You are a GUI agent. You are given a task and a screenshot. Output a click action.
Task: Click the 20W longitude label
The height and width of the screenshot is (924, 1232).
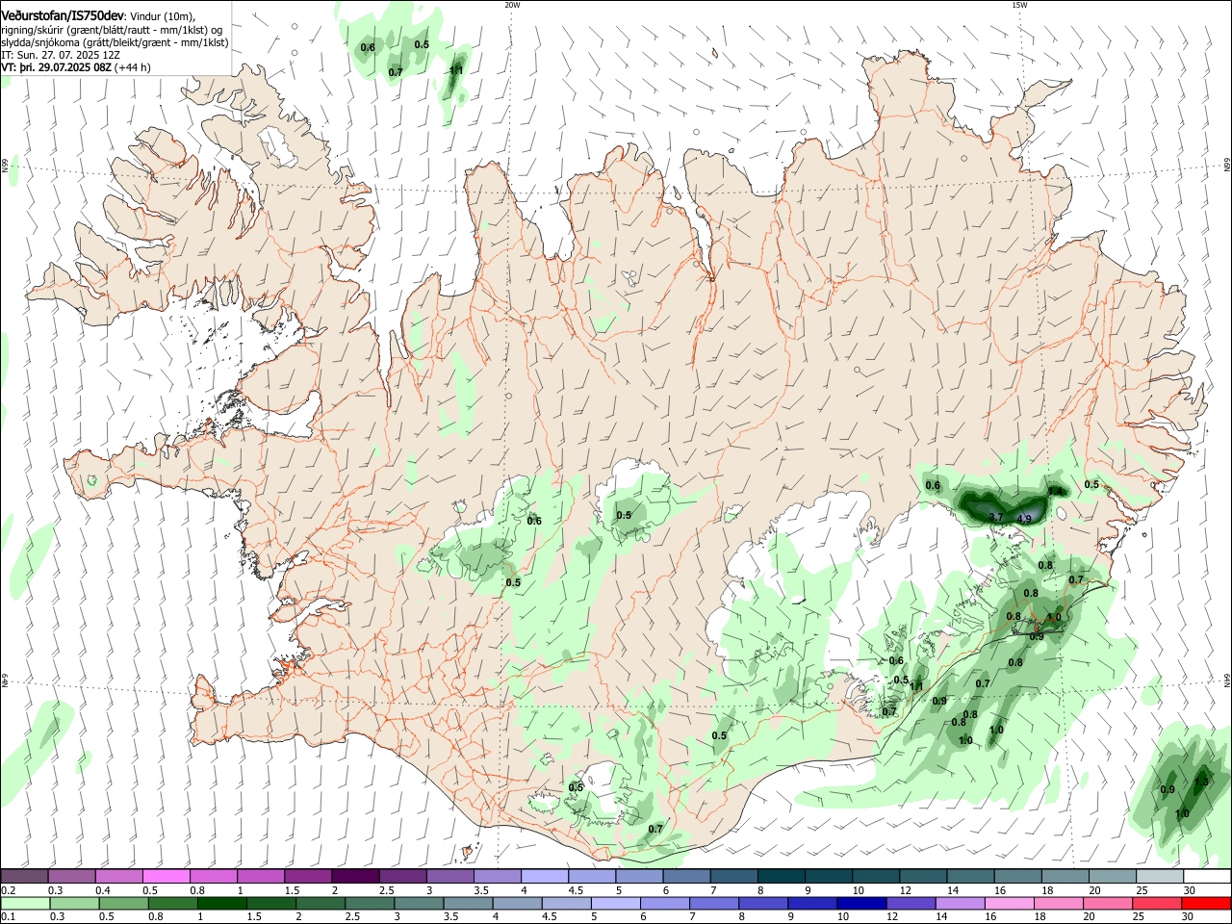[x=512, y=5]
